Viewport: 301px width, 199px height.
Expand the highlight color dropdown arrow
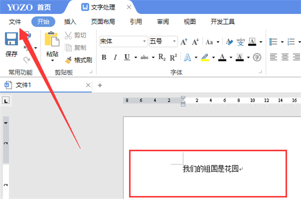(213, 57)
